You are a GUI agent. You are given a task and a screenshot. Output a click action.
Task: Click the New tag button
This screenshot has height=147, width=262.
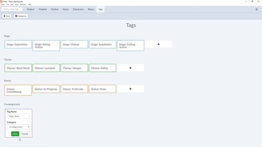coord(7,16)
